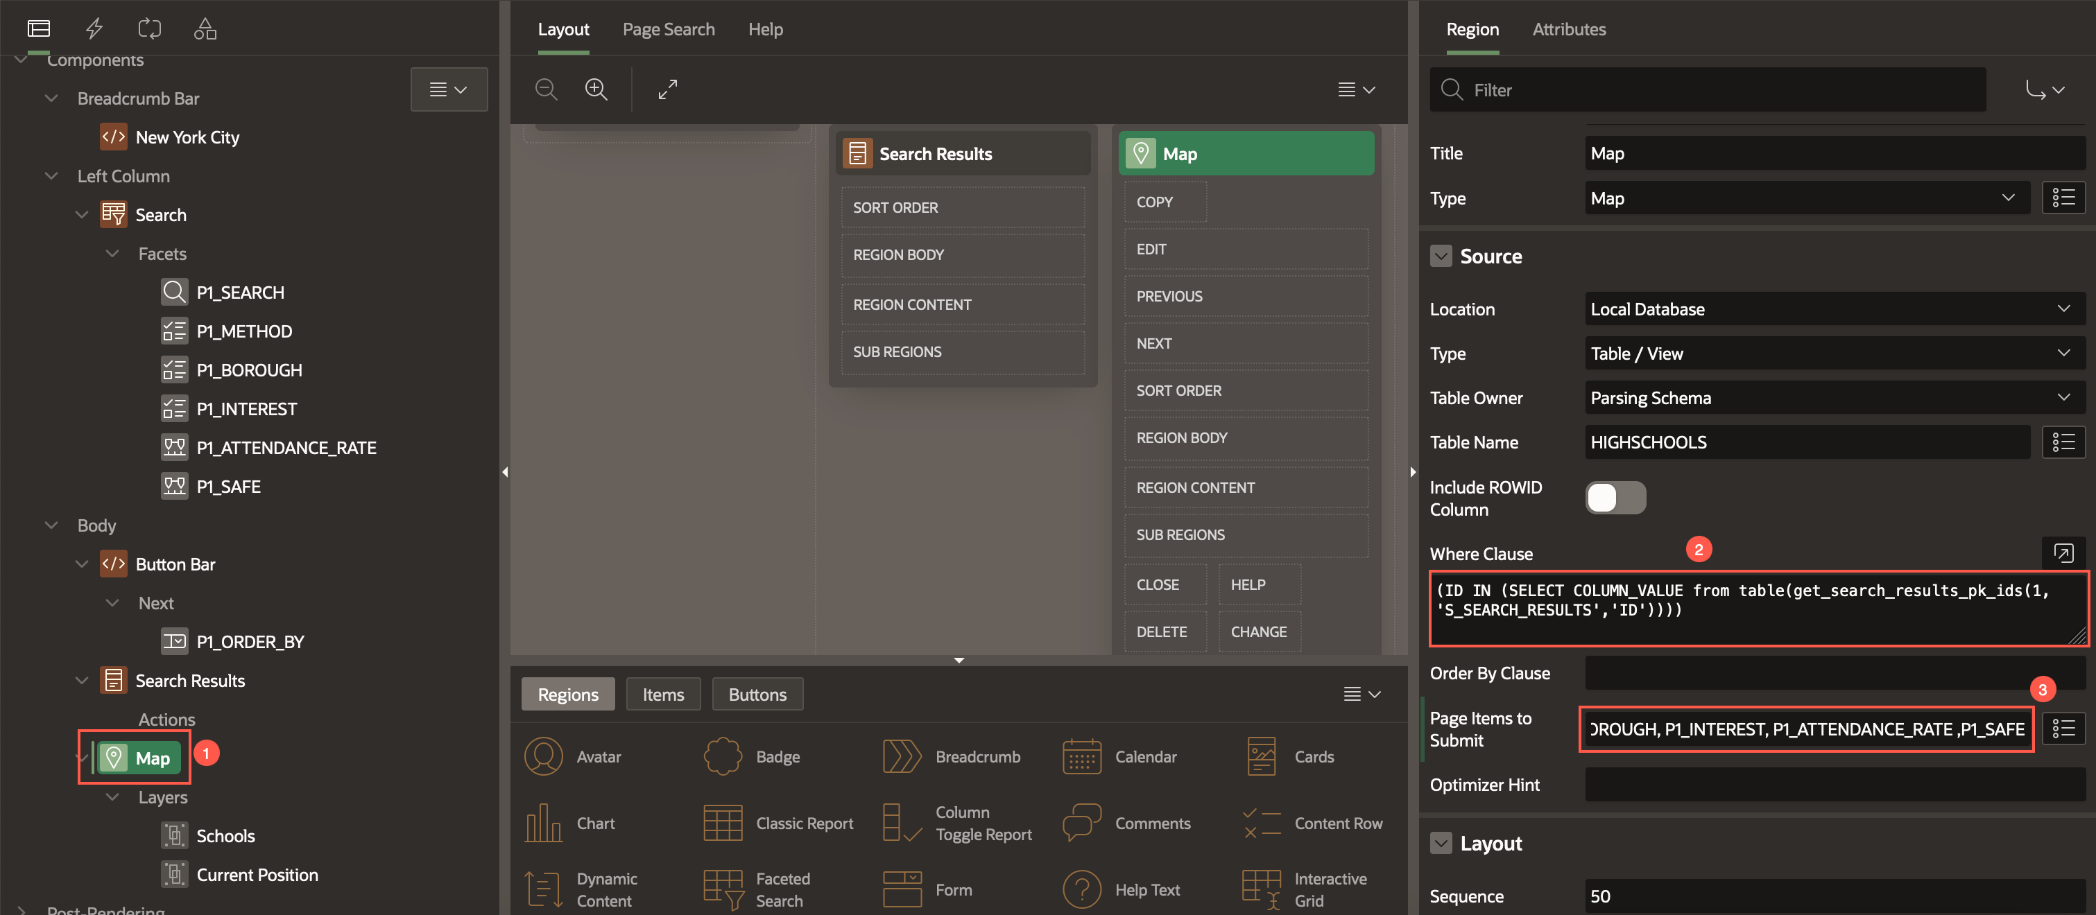Open the Dynamic Actions tab icon
This screenshot has width=2096, height=915.
coord(94,28)
